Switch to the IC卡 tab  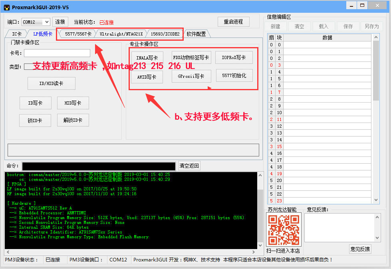coord(16,34)
